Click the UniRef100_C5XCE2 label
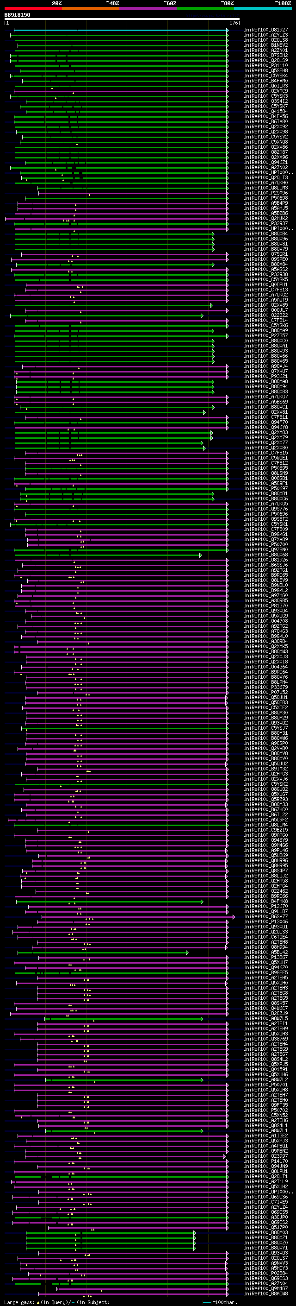 pos(265,707)
